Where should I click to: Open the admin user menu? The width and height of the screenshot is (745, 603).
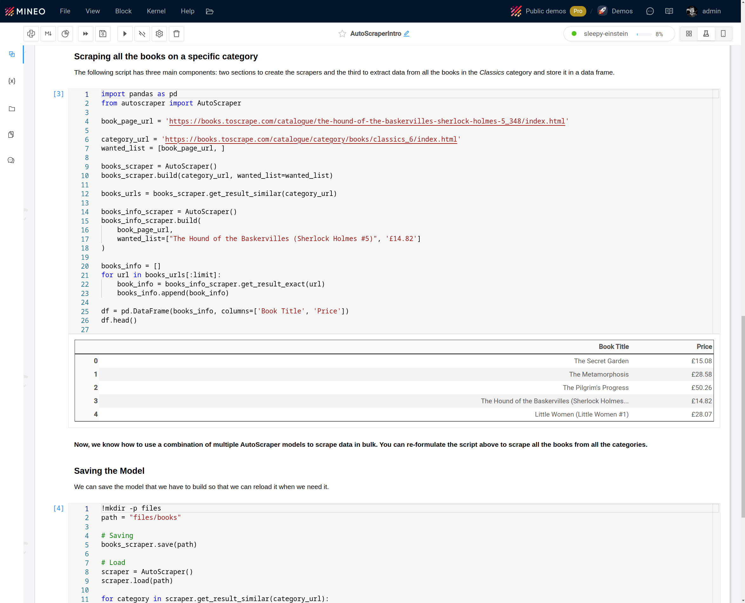tap(703, 11)
